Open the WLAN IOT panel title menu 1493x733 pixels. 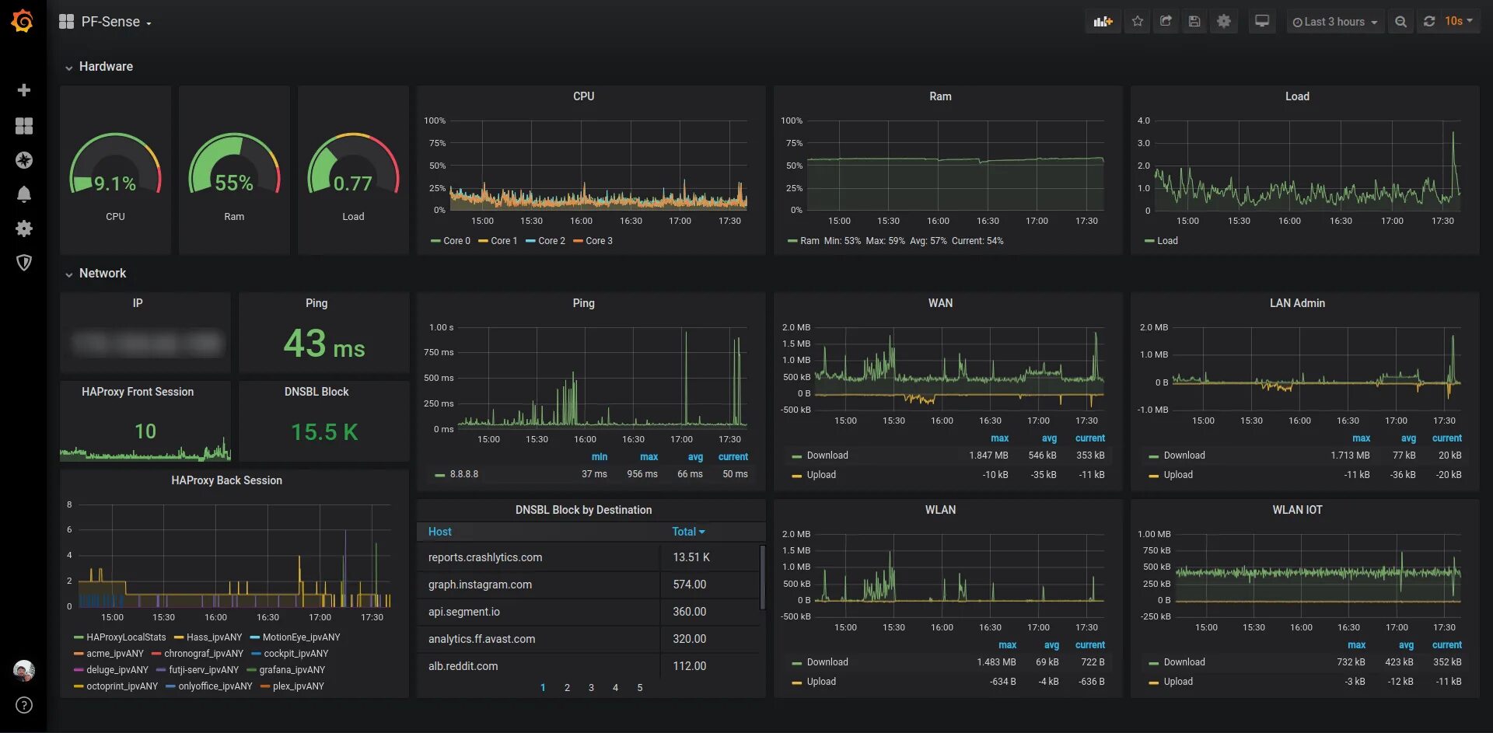tap(1297, 510)
